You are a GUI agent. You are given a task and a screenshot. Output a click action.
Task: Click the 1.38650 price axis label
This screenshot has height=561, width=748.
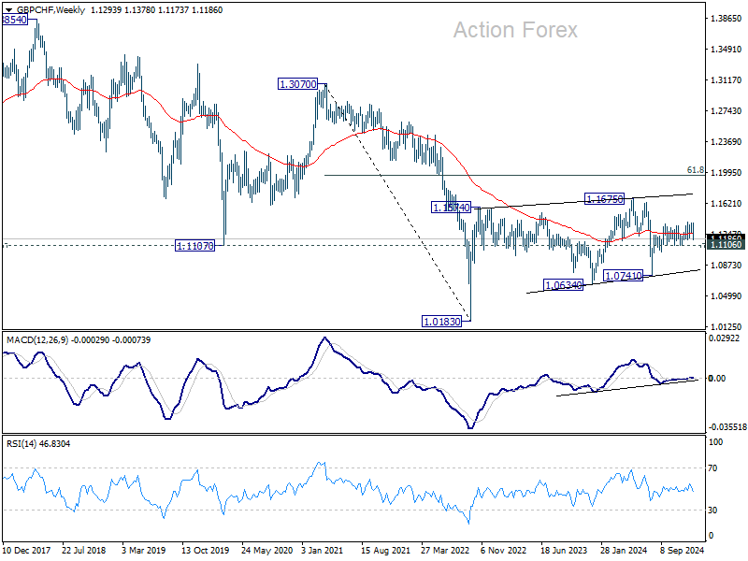point(726,19)
